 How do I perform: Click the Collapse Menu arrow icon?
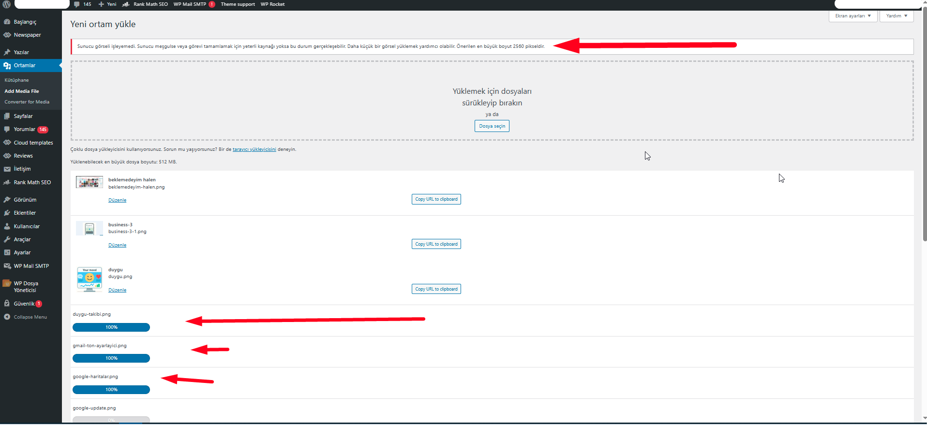coord(7,317)
